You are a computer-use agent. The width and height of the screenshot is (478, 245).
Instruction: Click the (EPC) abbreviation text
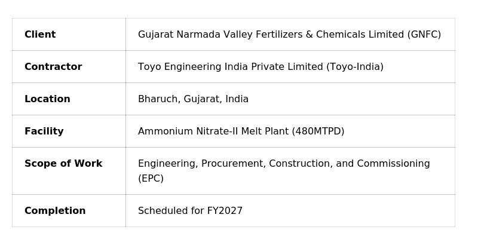tap(151, 179)
